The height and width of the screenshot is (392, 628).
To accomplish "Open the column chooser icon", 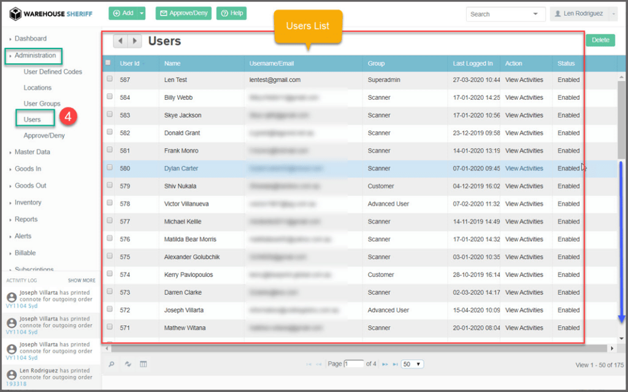I will tap(144, 364).
